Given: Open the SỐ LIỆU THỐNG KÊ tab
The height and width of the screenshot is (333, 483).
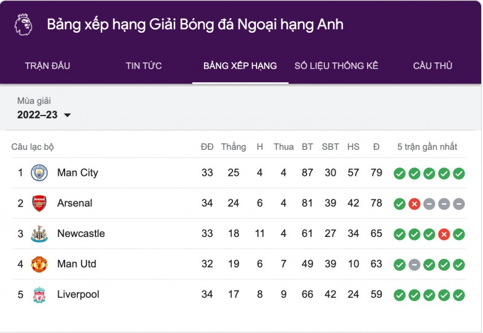Looking at the screenshot, I should click(x=336, y=66).
